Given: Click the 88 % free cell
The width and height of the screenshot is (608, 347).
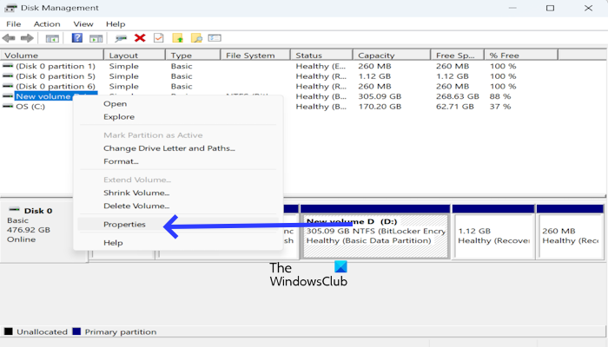Looking at the screenshot, I should pos(500,96).
